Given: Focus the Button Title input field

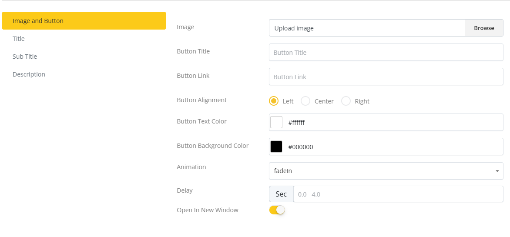Looking at the screenshot, I should [x=386, y=52].
